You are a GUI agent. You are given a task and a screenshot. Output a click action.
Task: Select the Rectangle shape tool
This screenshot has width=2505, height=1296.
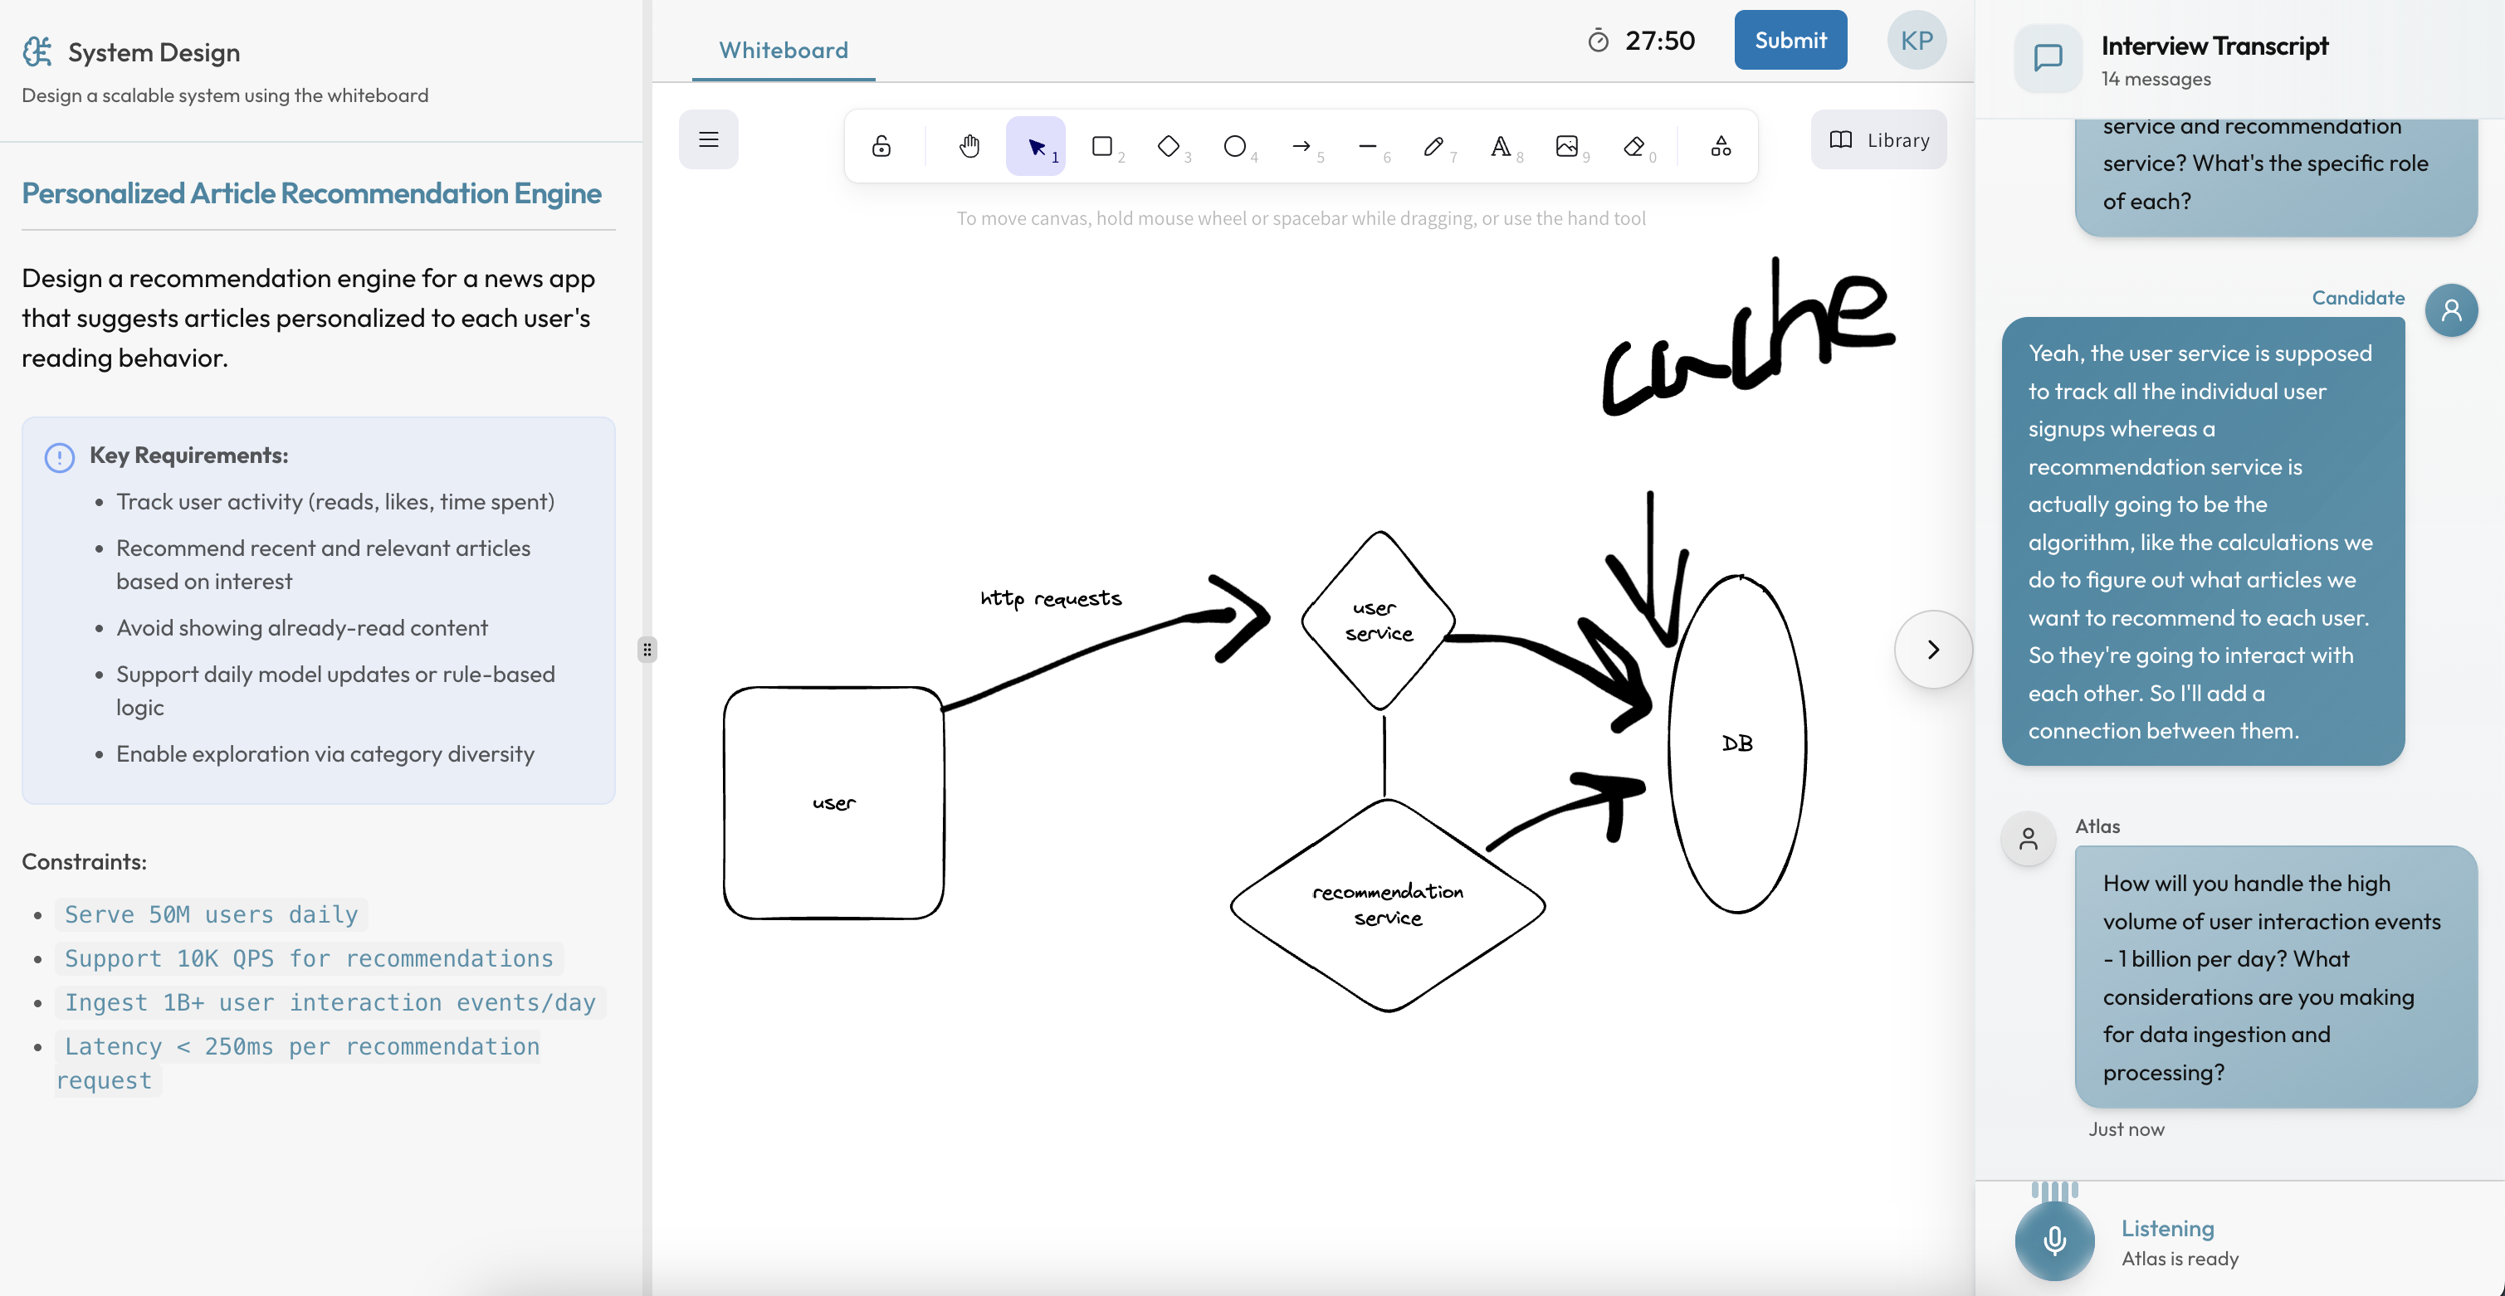(1101, 146)
